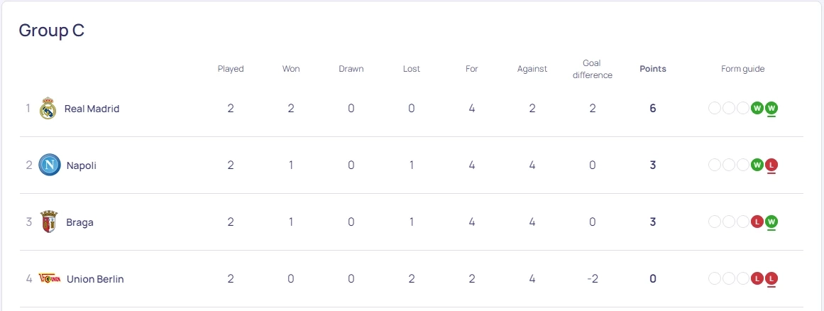Click the Played column header
This screenshot has height=311, width=824.
click(x=231, y=69)
